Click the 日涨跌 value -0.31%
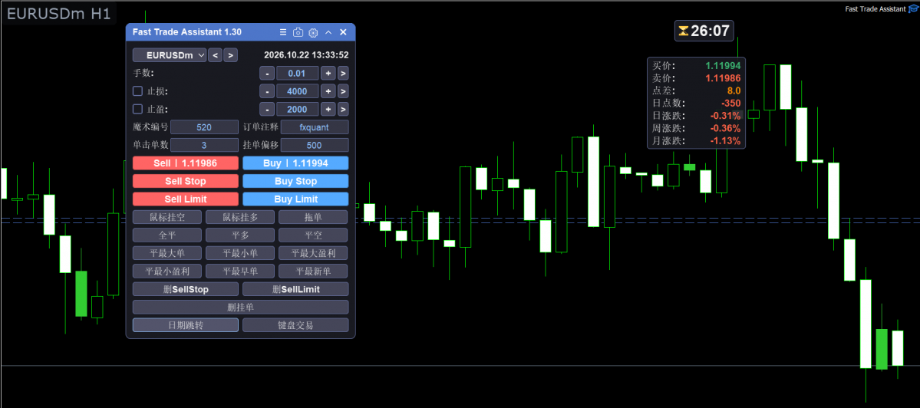 point(725,116)
